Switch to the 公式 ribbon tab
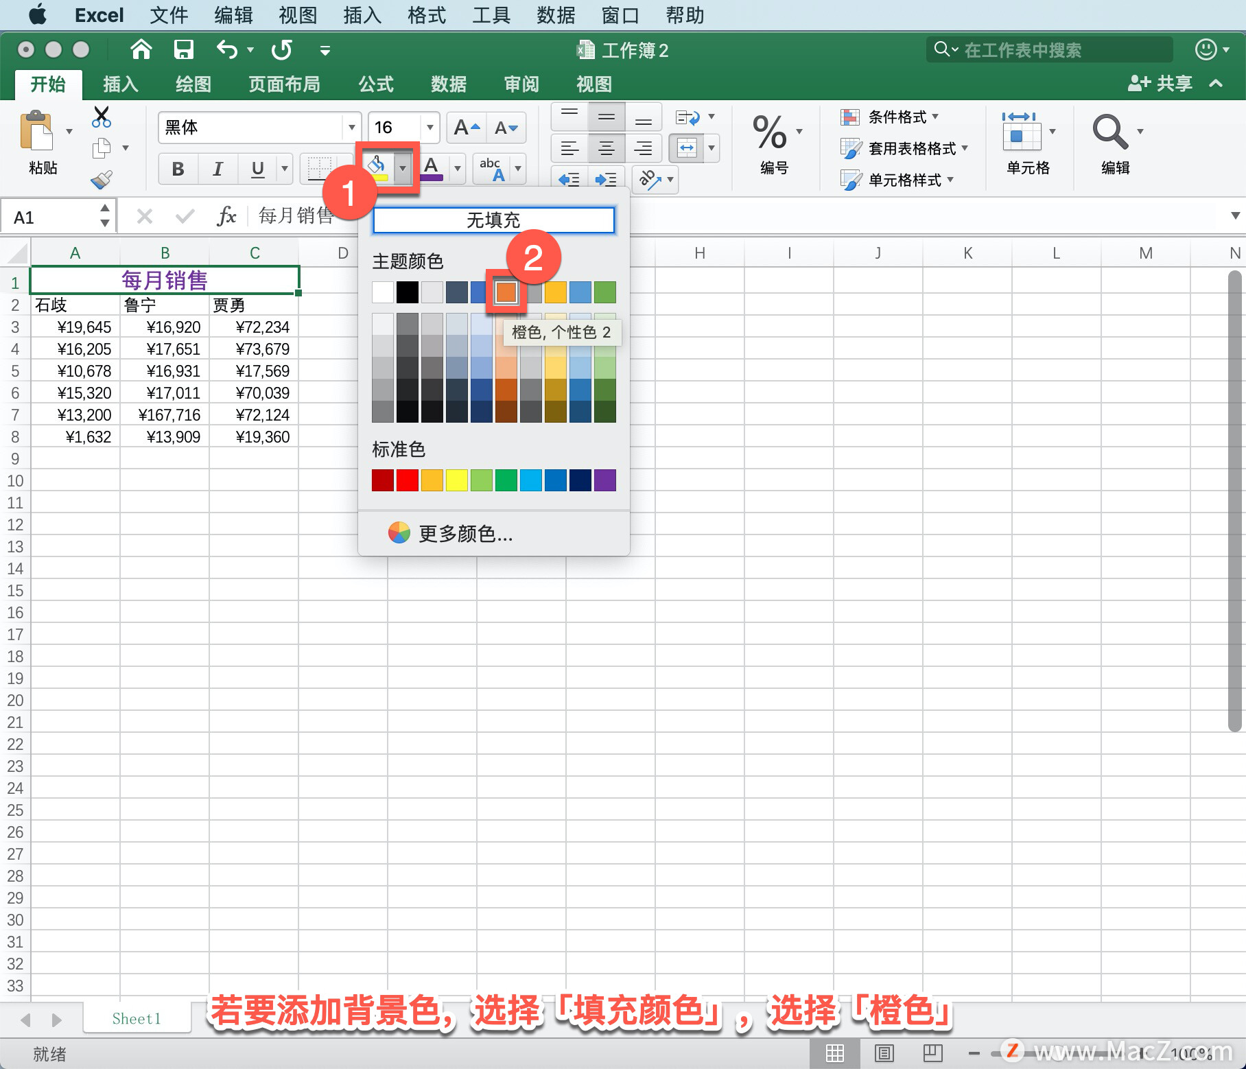1246x1069 pixels. click(376, 84)
